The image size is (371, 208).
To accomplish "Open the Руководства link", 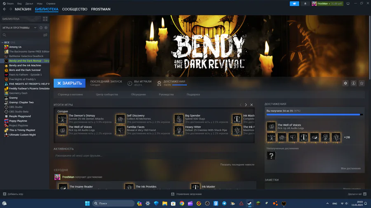I will point(166,94).
